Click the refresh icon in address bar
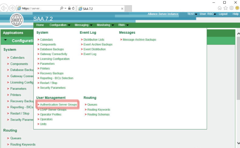Image resolution: width=240 pixels, height=148 pixels. coord(73,8)
